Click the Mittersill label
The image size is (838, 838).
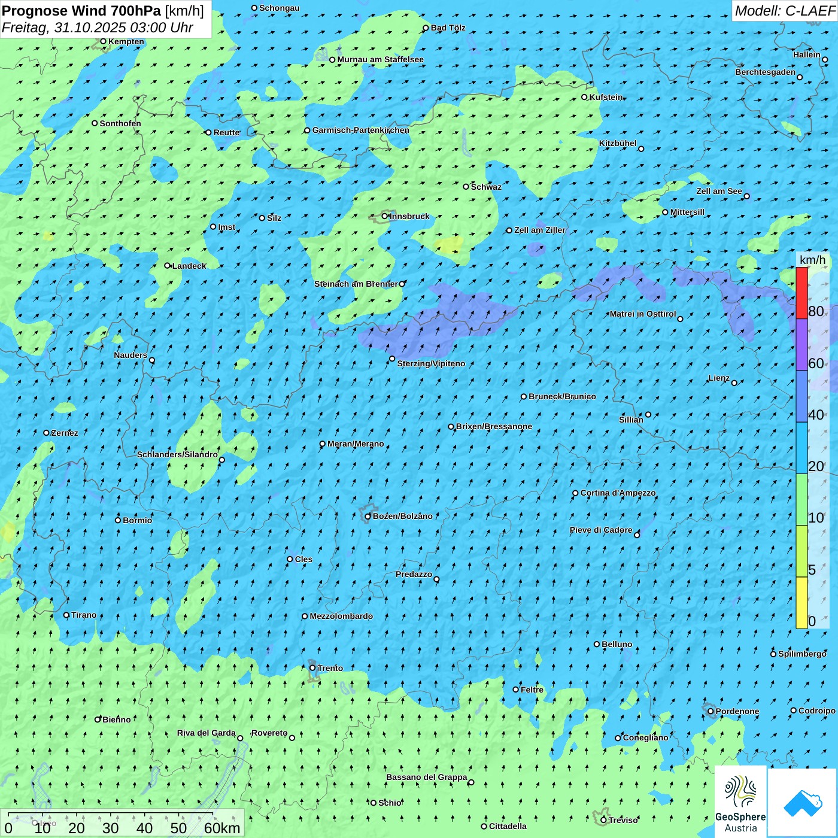click(688, 212)
